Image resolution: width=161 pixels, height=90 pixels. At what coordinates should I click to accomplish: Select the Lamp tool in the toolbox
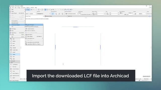pos(15,71)
